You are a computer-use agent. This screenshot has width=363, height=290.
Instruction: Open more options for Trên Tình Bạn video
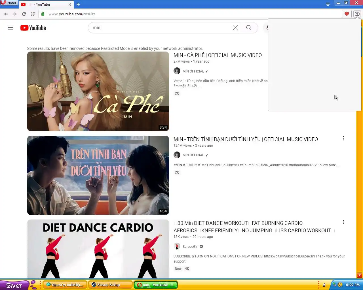point(344,138)
